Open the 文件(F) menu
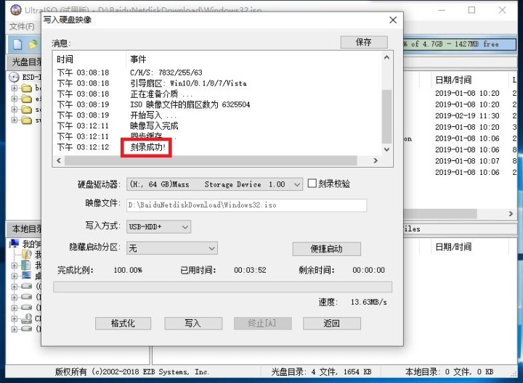523x383 pixels. (x=22, y=26)
